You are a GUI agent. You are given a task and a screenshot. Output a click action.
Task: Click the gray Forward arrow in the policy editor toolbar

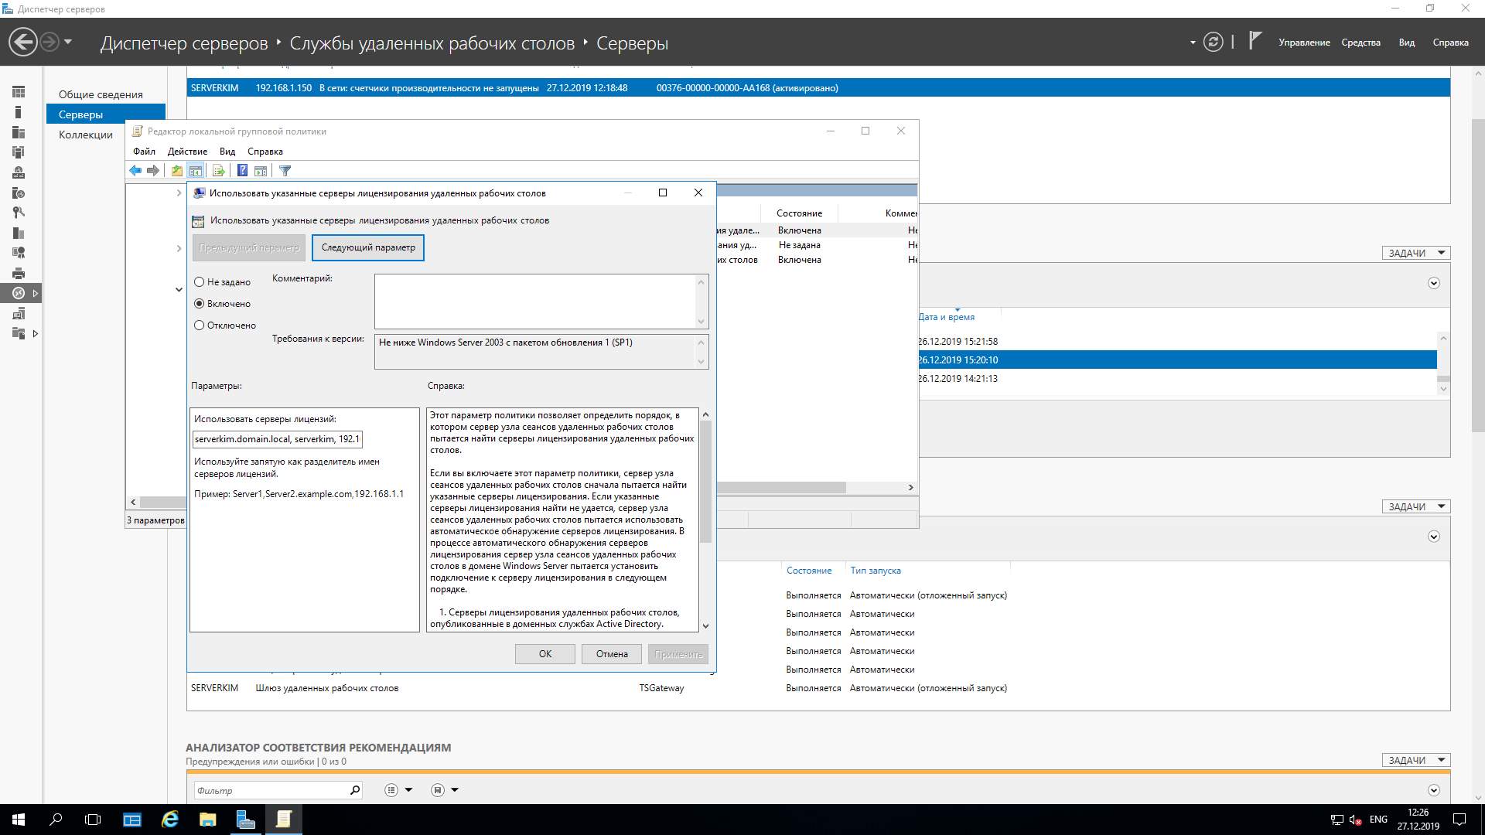click(x=153, y=171)
